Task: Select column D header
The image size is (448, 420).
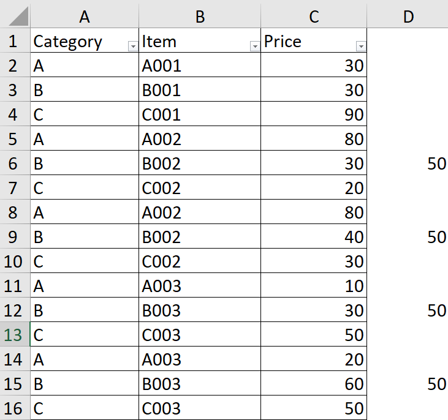Action: point(408,17)
